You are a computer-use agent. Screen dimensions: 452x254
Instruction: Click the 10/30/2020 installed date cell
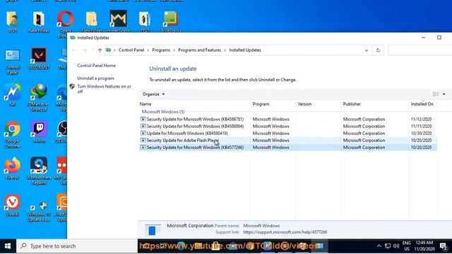click(x=421, y=133)
